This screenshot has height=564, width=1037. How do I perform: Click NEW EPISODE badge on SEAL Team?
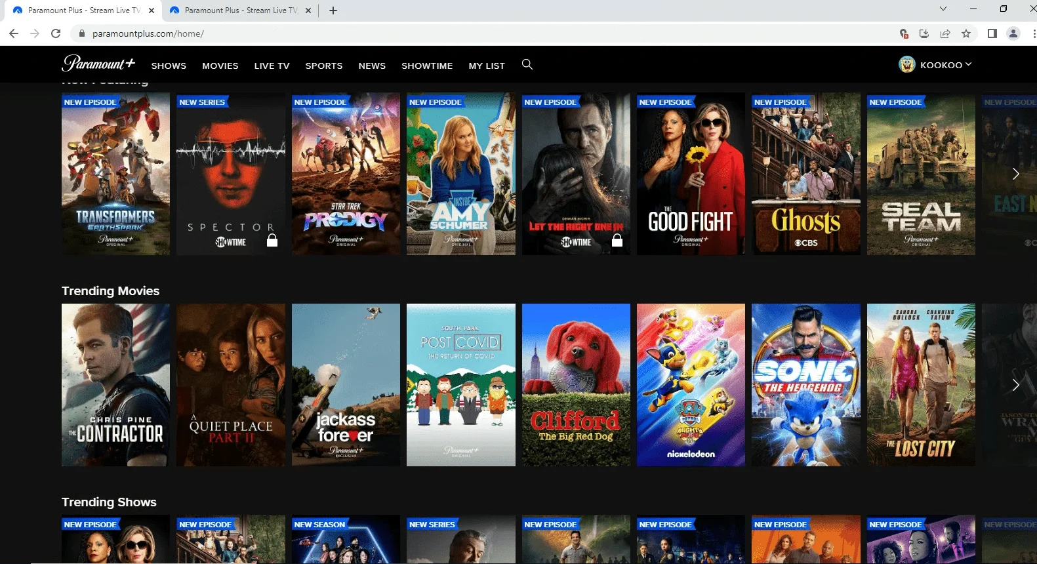pos(895,102)
